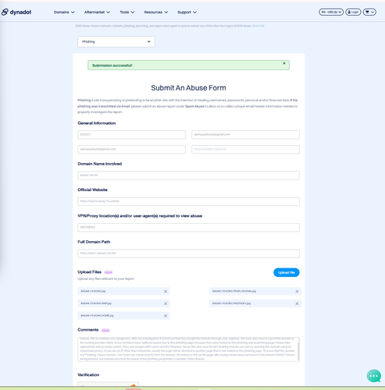Open the Domains menu
The height and width of the screenshot is (390, 385).
64,12
